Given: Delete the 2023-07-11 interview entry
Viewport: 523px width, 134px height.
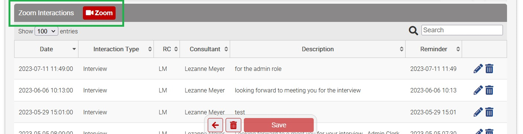Looking at the screenshot, I should pyautogui.click(x=489, y=69).
